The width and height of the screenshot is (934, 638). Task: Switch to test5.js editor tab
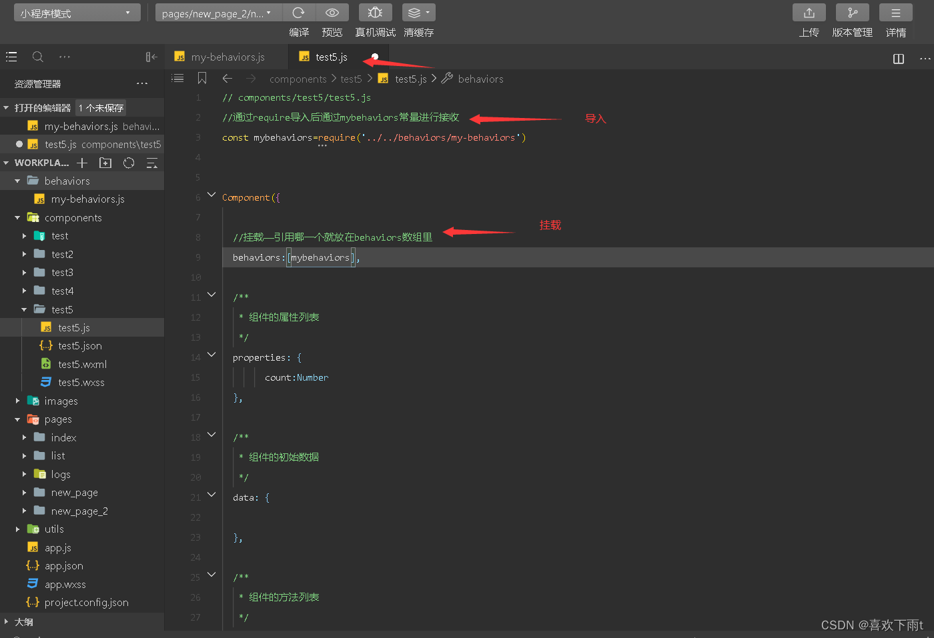[x=339, y=57]
